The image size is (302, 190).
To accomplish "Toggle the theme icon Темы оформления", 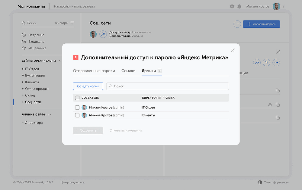I will point(260,182).
